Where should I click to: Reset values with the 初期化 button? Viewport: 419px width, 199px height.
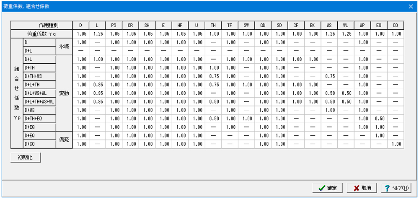pos(25,158)
